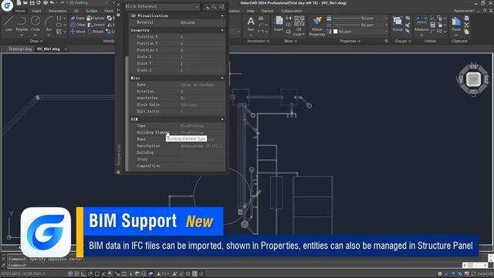Click the Undo icon in quick access toolbar

pos(52,3)
